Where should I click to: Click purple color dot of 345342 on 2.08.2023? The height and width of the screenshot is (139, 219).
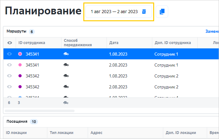tap(20, 87)
